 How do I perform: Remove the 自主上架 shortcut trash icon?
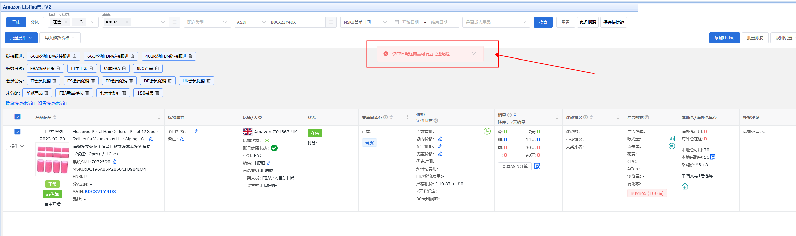[x=92, y=68]
